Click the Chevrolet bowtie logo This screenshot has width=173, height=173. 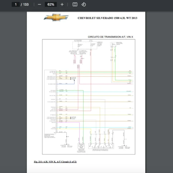pos(56,18)
